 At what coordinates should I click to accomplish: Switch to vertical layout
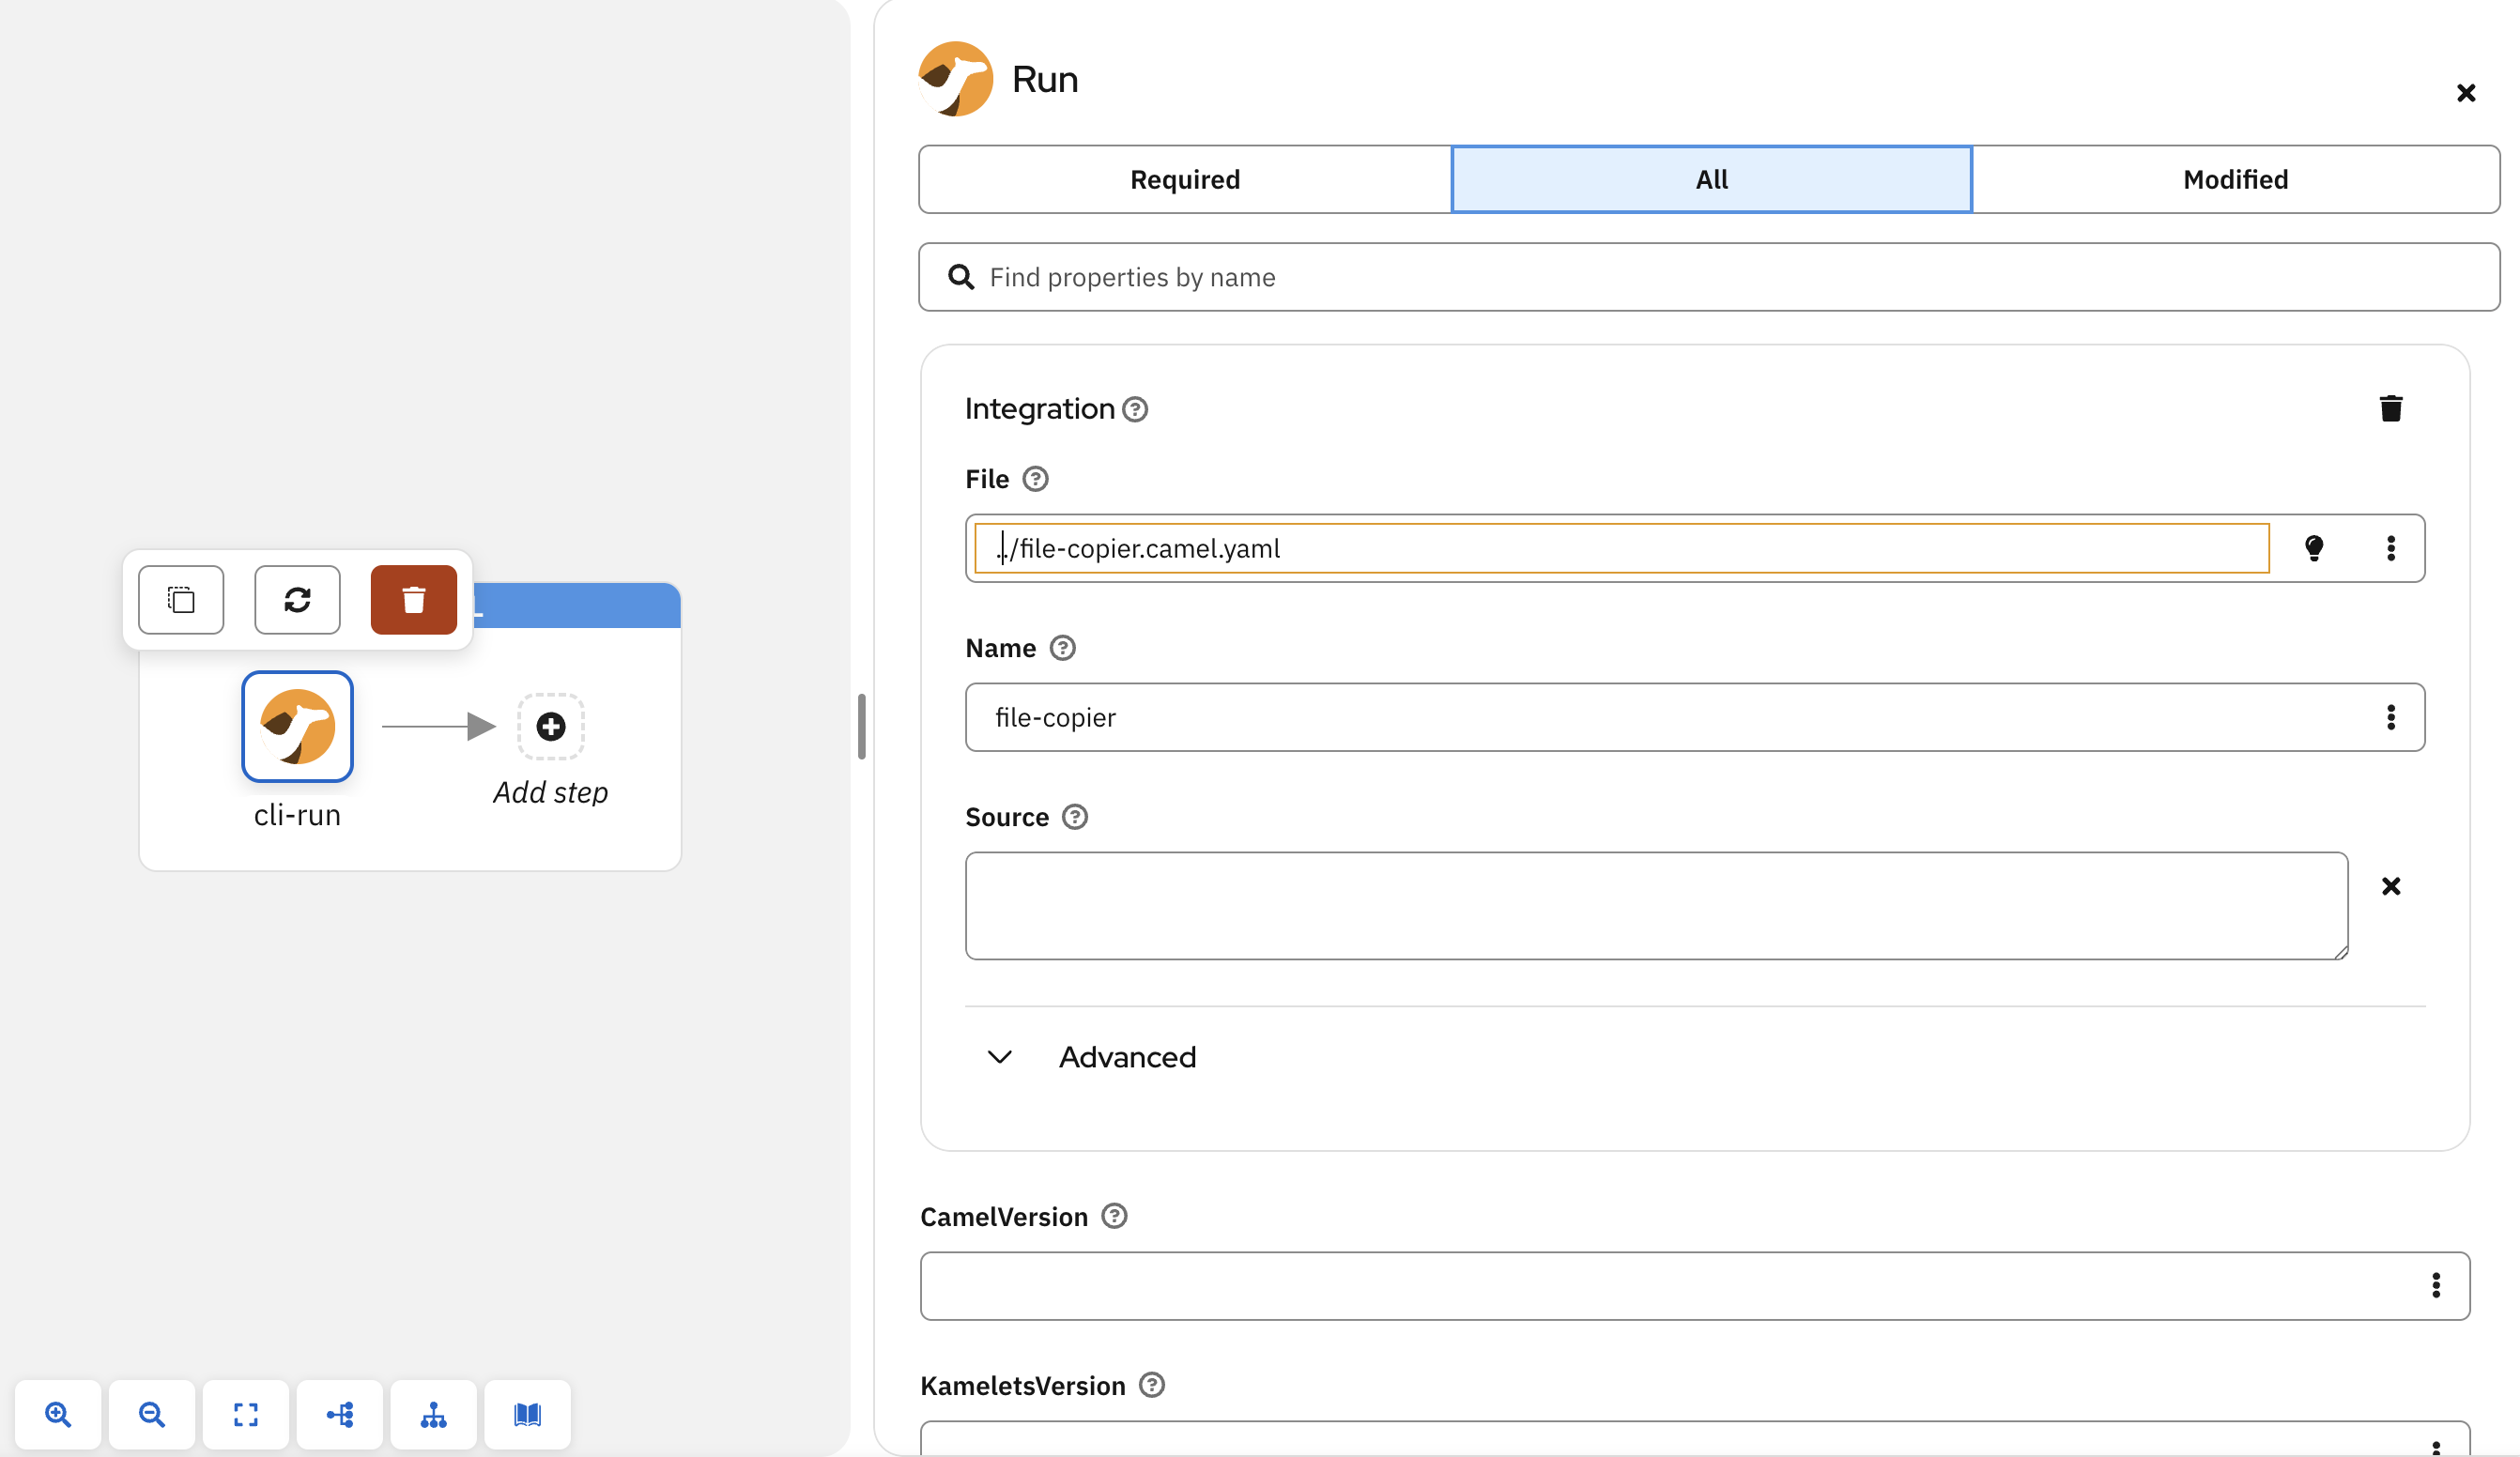coord(433,1414)
